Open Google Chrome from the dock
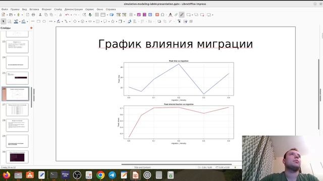This screenshot has height=181, width=323. (x=100, y=175)
